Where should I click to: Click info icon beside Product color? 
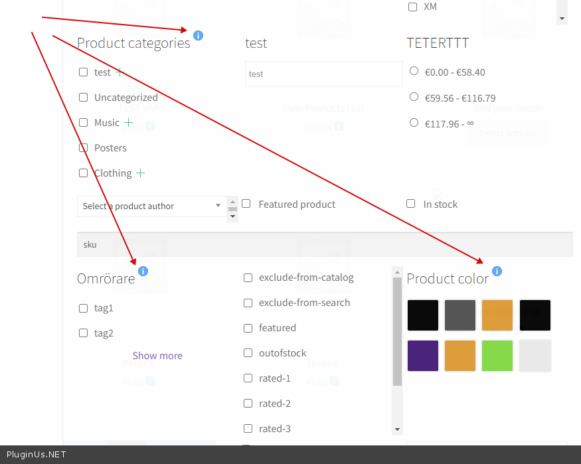click(x=497, y=271)
